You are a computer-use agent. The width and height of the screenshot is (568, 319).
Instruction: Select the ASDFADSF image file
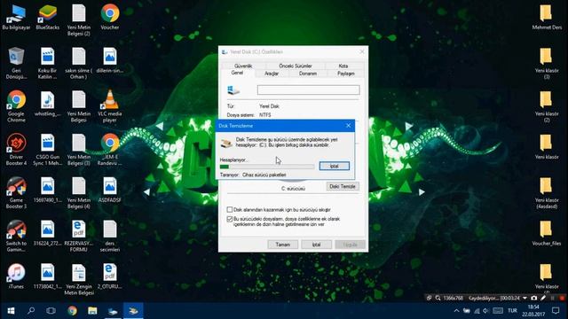[x=110, y=190]
